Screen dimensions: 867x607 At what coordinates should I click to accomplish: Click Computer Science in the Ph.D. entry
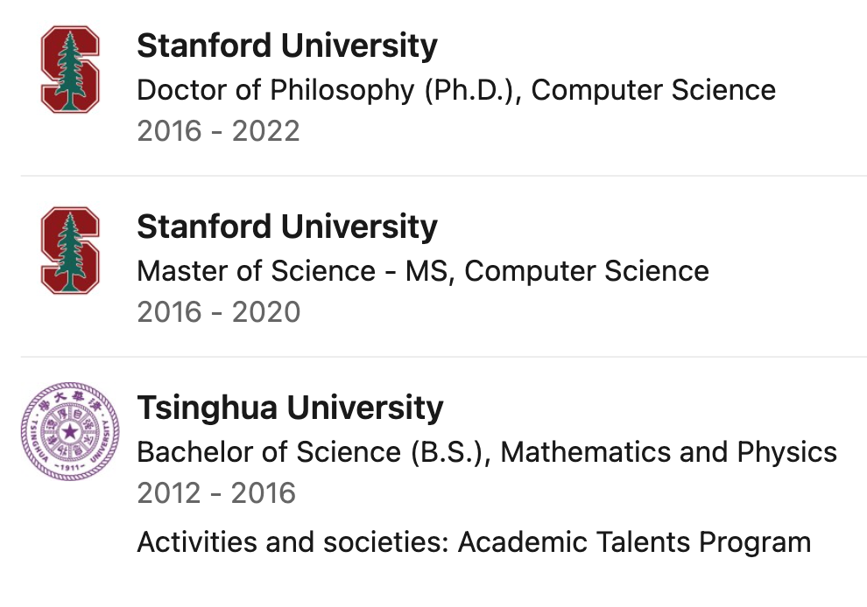click(653, 90)
